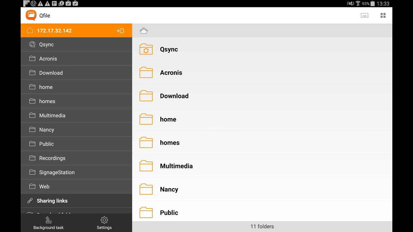
Task: Tap the battery indicator in status bar
Action: (x=373, y=4)
